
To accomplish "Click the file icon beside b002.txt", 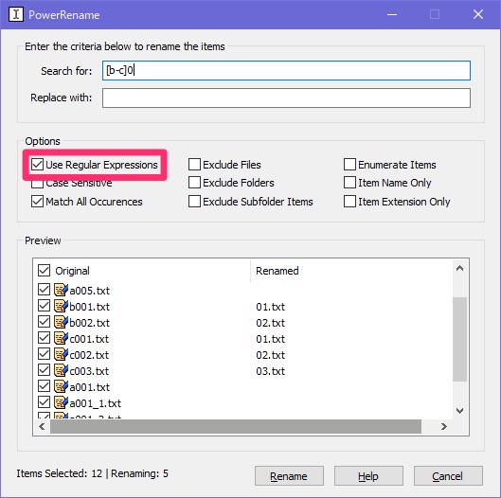I will (x=61, y=322).
